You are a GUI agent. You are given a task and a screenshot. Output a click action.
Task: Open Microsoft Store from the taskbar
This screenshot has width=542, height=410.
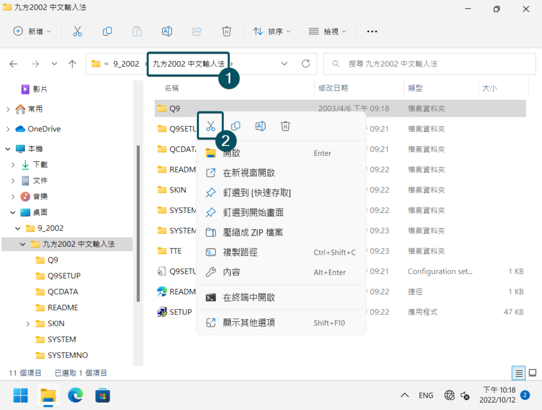tap(103, 396)
